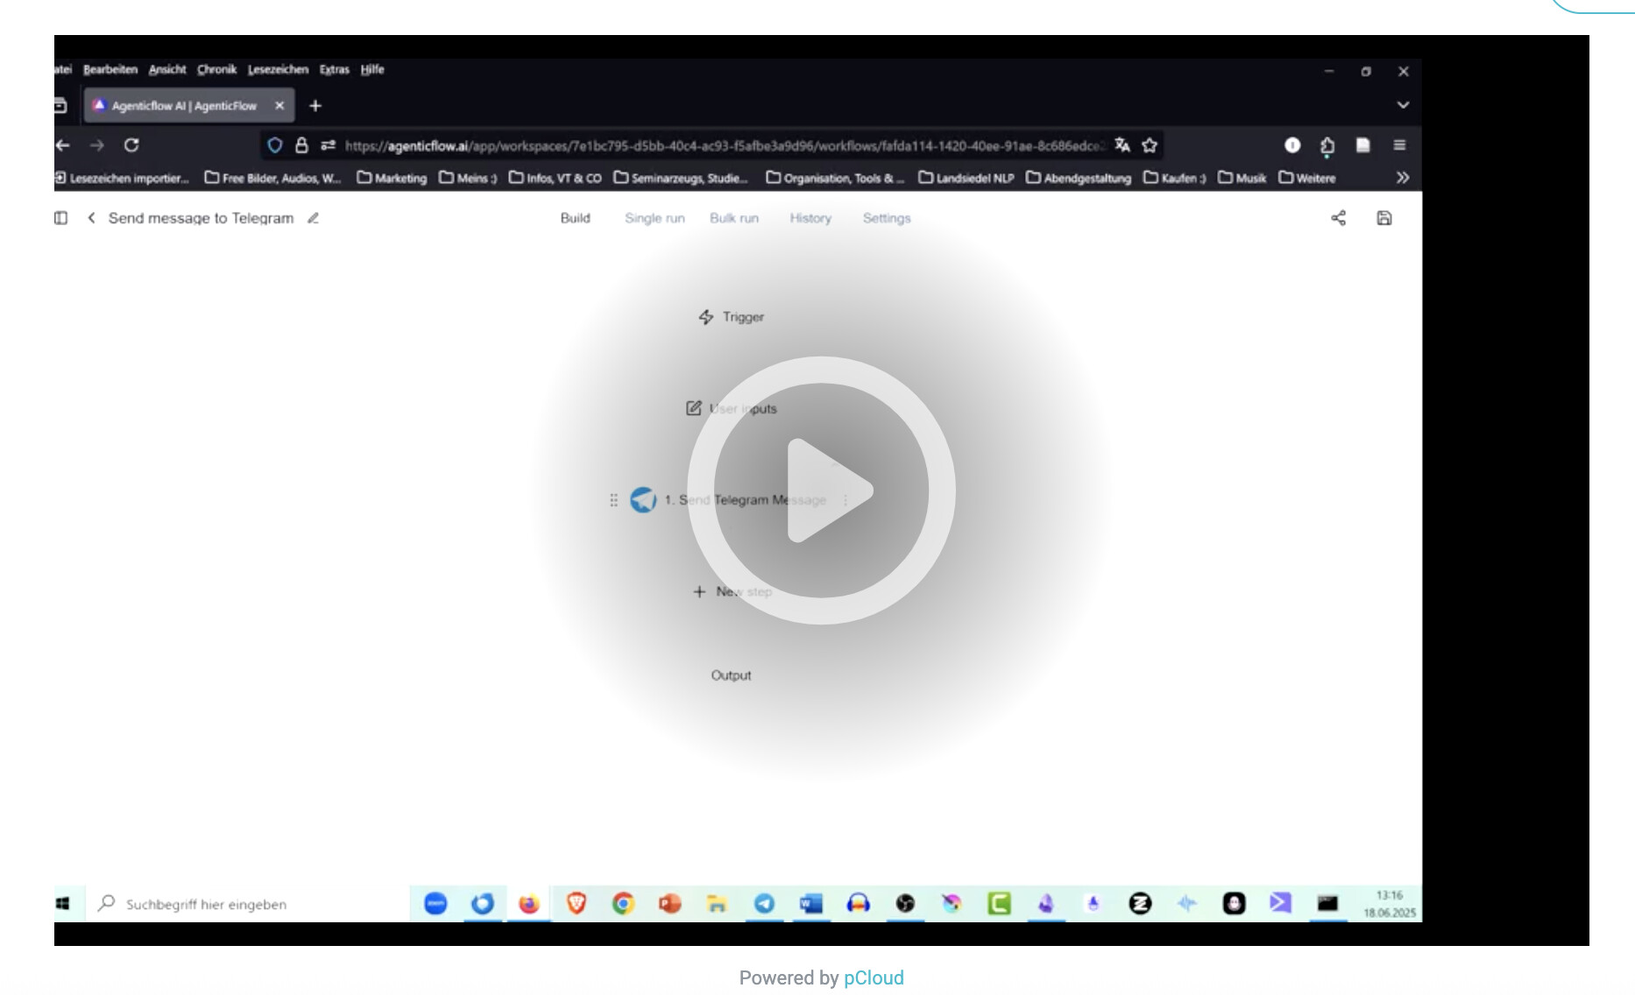Select the Trigger node
Viewport: 1635px width, 995px height.
tap(732, 317)
